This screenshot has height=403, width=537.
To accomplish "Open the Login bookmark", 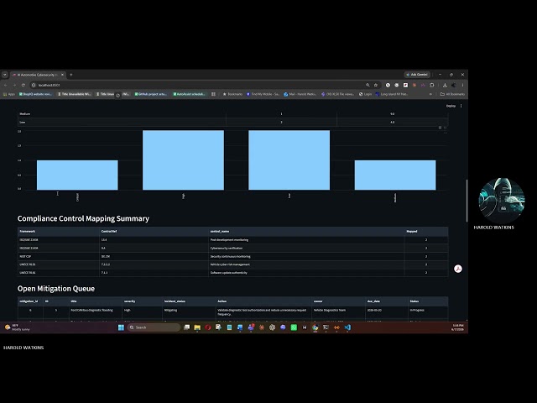I will click(365, 94).
